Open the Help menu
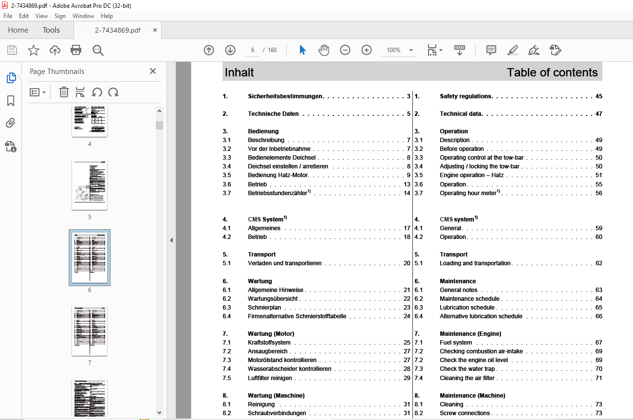633x420 pixels. 107,16
